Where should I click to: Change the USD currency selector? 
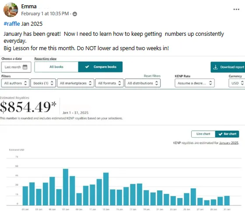[x=237, y=83]
